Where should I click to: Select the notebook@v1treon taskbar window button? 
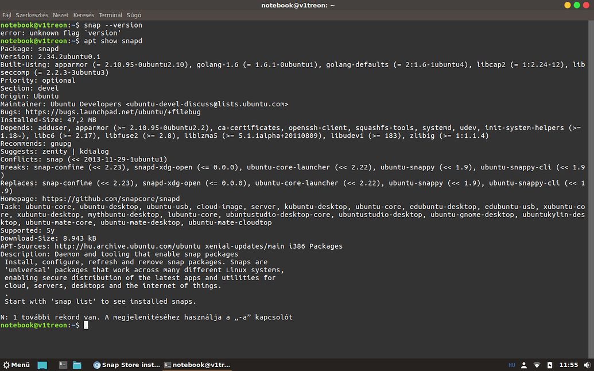point(196,365)
